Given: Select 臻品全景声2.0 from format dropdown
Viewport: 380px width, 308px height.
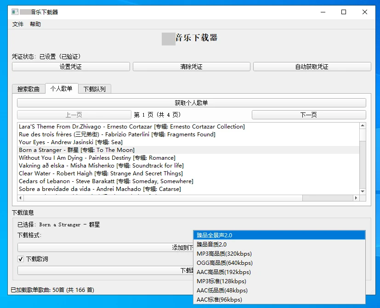Looking at the screenshot, I should 279,235.
